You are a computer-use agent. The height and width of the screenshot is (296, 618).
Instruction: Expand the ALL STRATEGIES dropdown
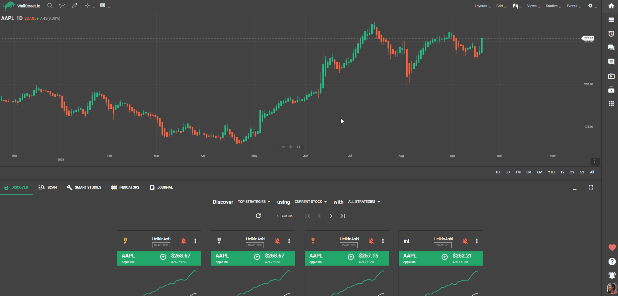point(364,202)
